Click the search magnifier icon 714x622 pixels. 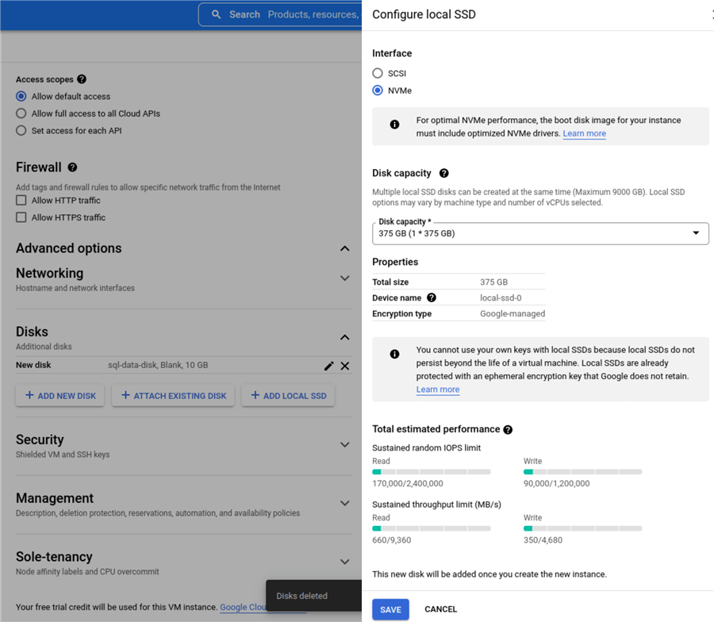217,14
